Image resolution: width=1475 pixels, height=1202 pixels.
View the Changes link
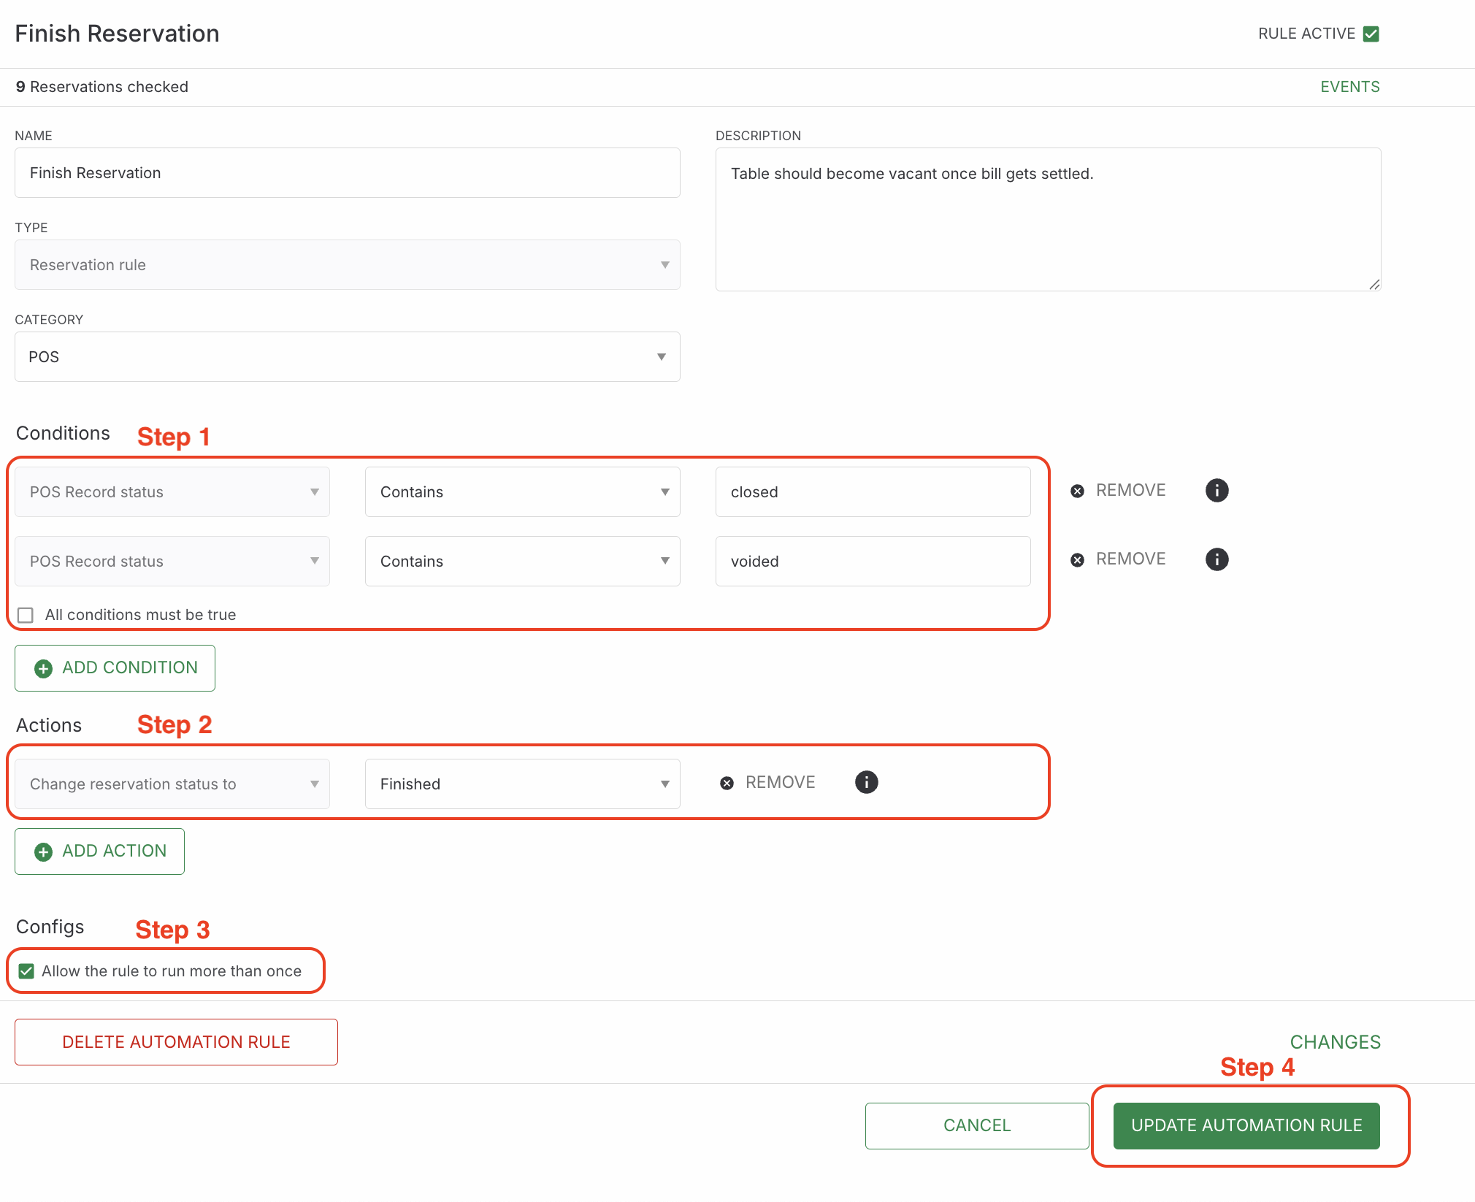(1336, 1042)
